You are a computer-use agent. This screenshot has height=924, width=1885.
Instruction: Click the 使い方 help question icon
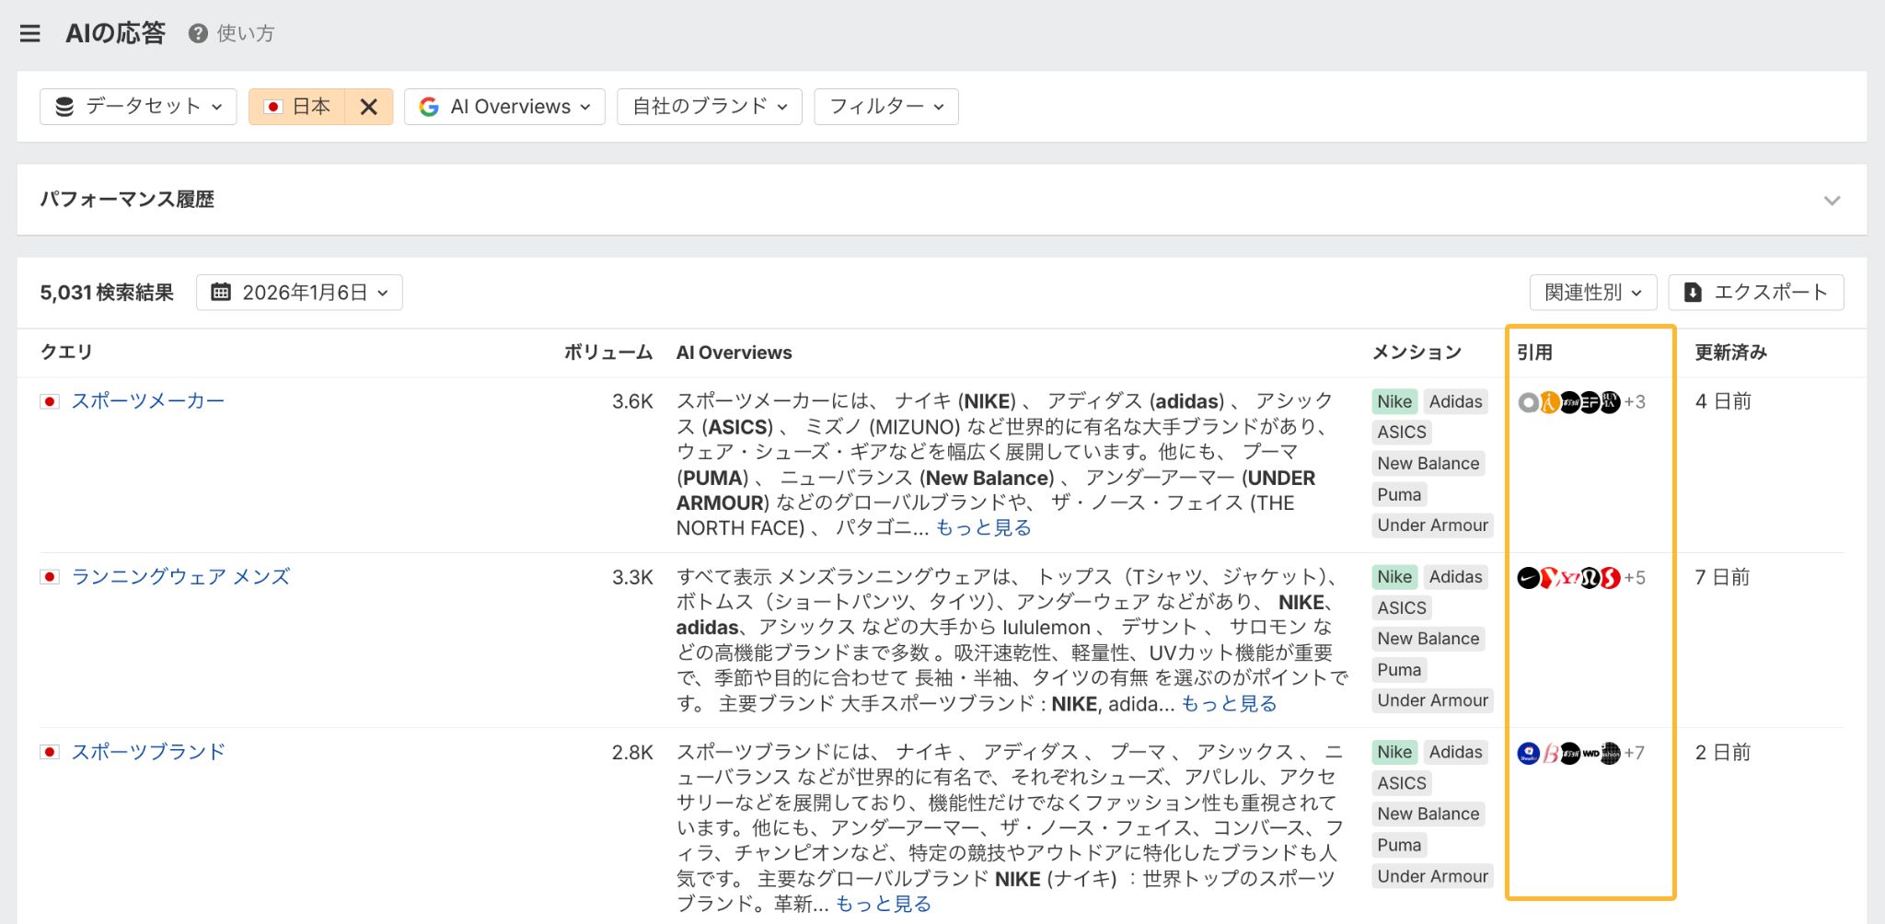click(x=197, y=33)
